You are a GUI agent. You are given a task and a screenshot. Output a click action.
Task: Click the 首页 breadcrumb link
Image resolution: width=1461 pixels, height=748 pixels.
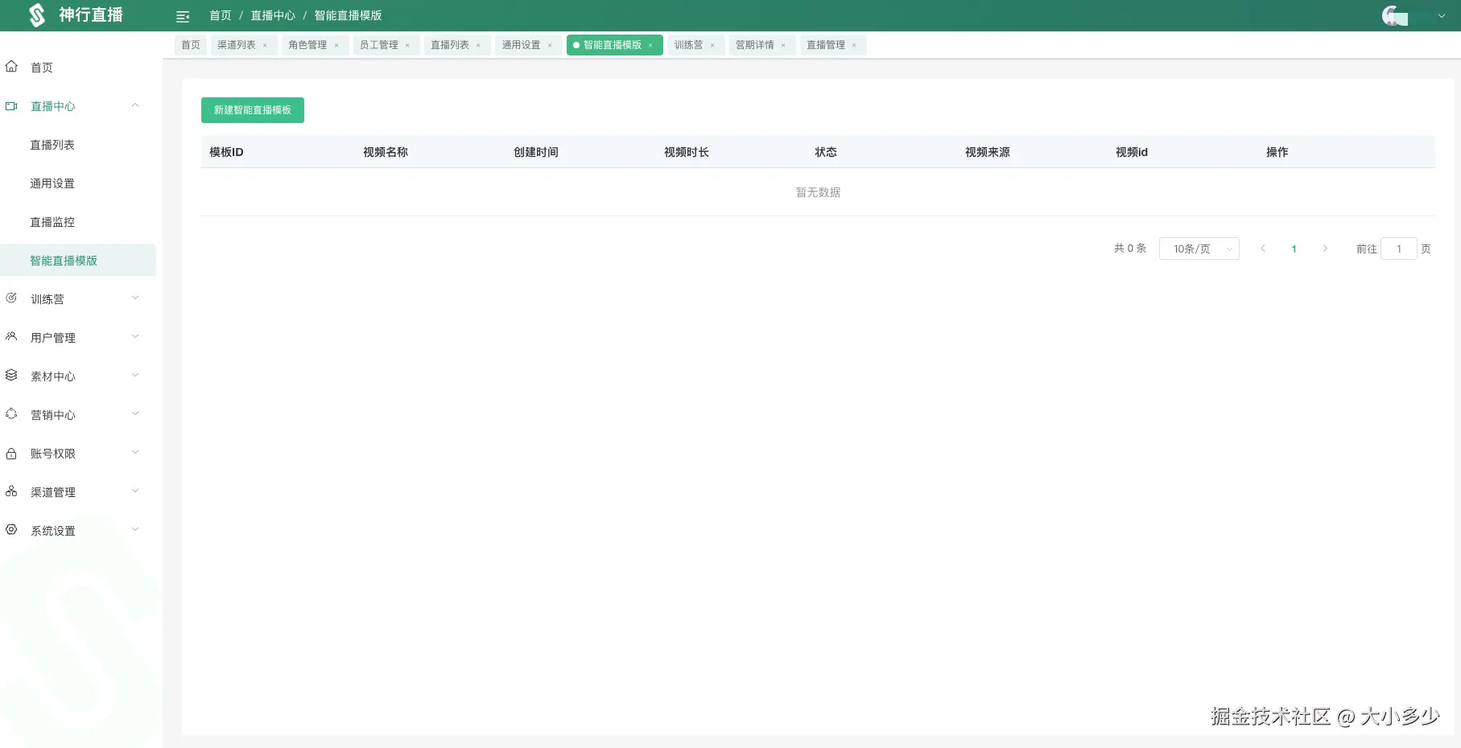point(221,15)
